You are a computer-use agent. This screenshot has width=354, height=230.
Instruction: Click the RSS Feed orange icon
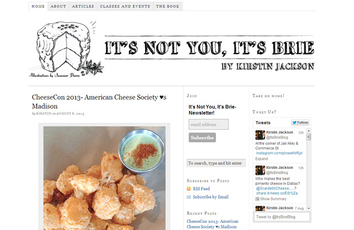tap(189, 189)
